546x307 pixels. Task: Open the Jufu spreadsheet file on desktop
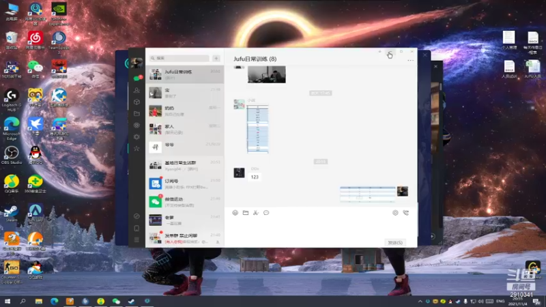[x=532, y=69]
